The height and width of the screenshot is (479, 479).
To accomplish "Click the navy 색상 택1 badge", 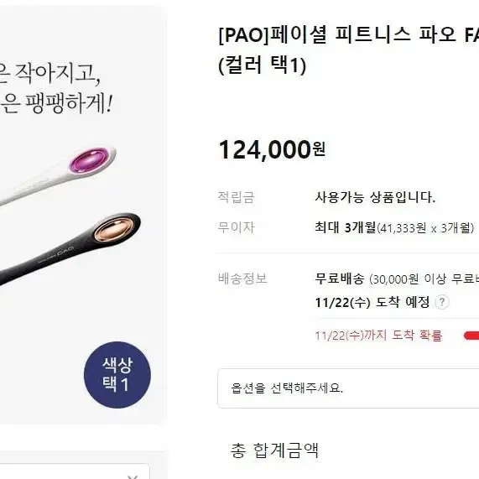I will click(x=117, y=374).
